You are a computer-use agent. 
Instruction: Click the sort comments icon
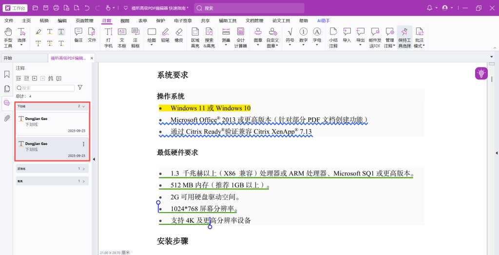(x=51, y=78)
